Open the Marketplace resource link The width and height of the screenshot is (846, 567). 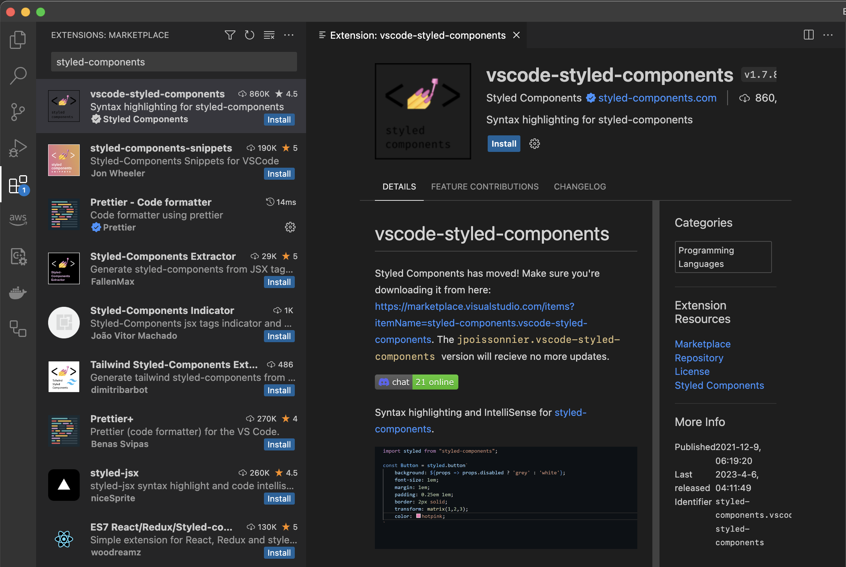[x=702, y=344]
